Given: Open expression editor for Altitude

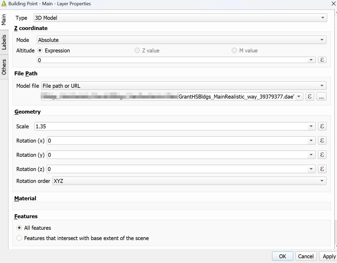Looking at the screenshot, I should pyautogui.click(x=322, y=60).
